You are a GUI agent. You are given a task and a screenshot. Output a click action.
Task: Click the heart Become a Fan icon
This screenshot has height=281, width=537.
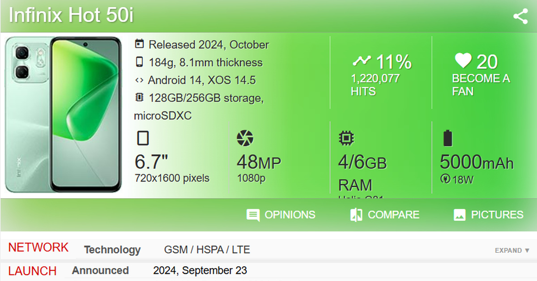tap(463, 60)
